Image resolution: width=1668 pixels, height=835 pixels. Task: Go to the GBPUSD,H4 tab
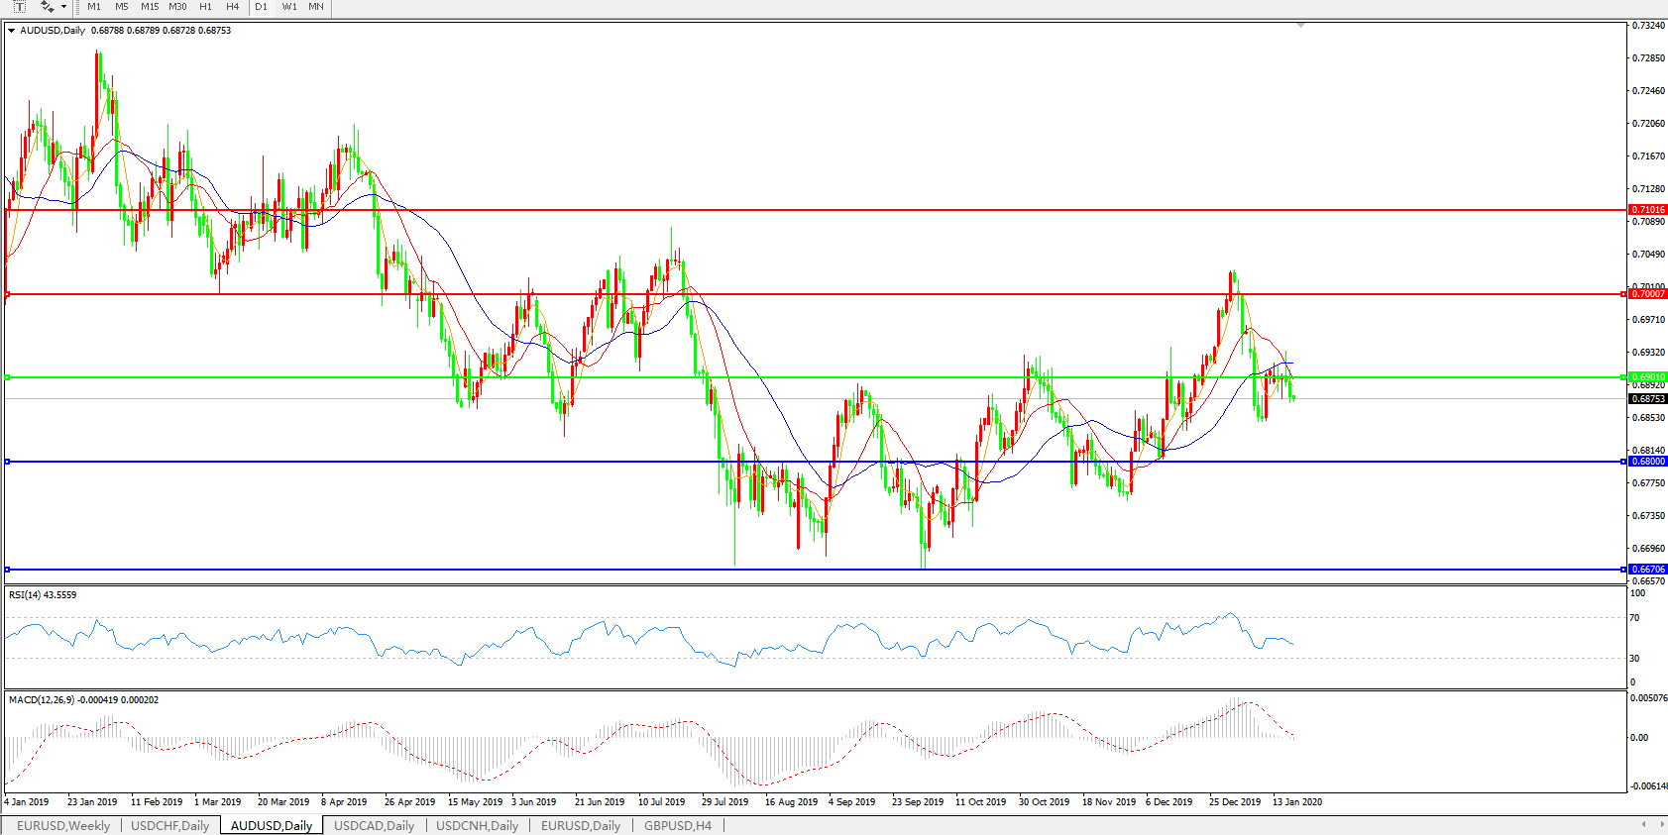tap(678, 825)
